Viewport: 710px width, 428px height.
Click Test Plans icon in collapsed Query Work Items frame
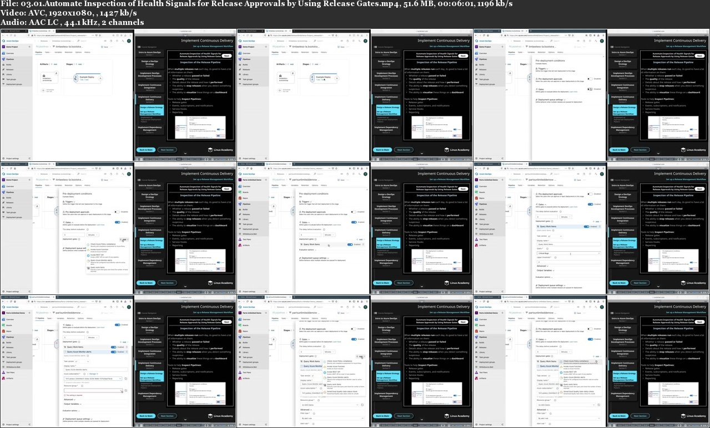point(240,240)
